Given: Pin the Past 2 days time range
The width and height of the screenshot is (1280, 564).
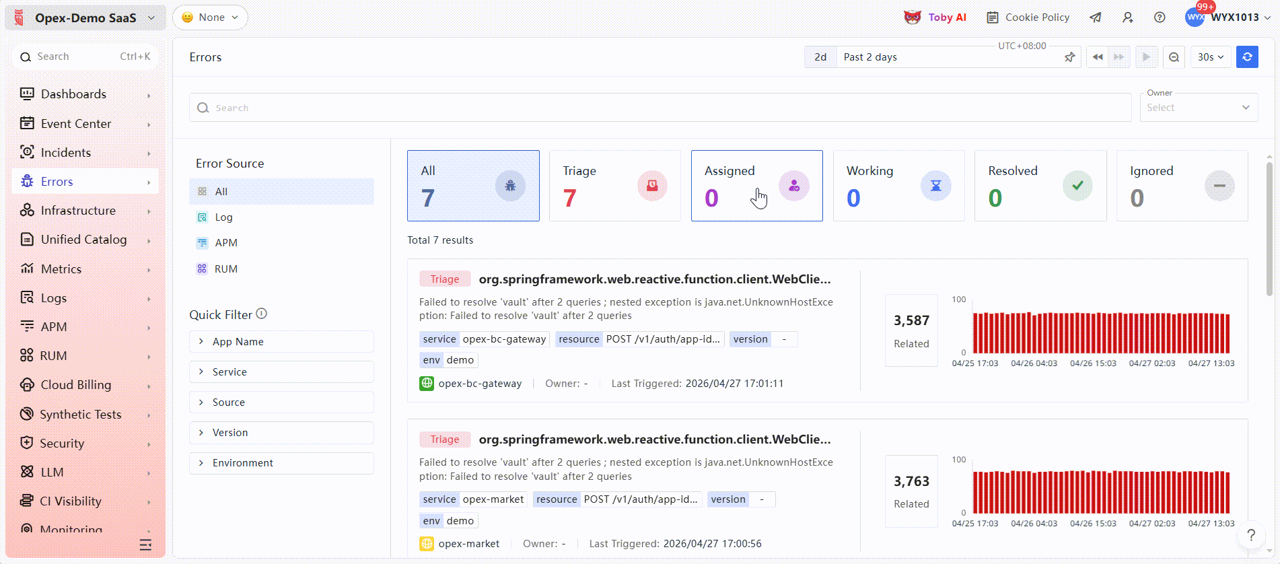Looking at the screenshot, I should coord(1069,57).
